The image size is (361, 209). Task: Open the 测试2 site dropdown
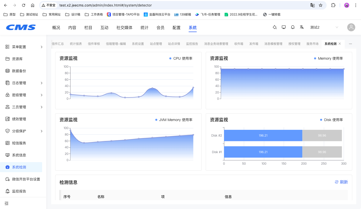(x=324, y=27)
